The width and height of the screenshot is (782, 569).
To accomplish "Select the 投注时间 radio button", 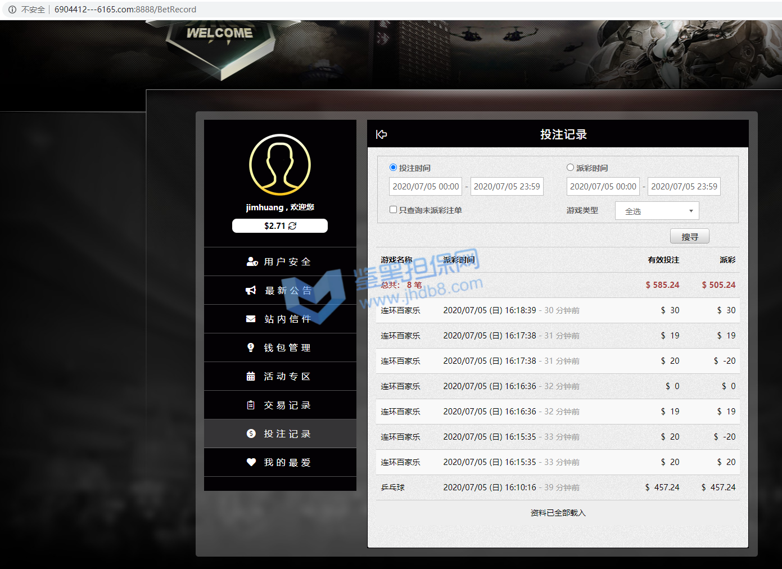I will [393, 168].
